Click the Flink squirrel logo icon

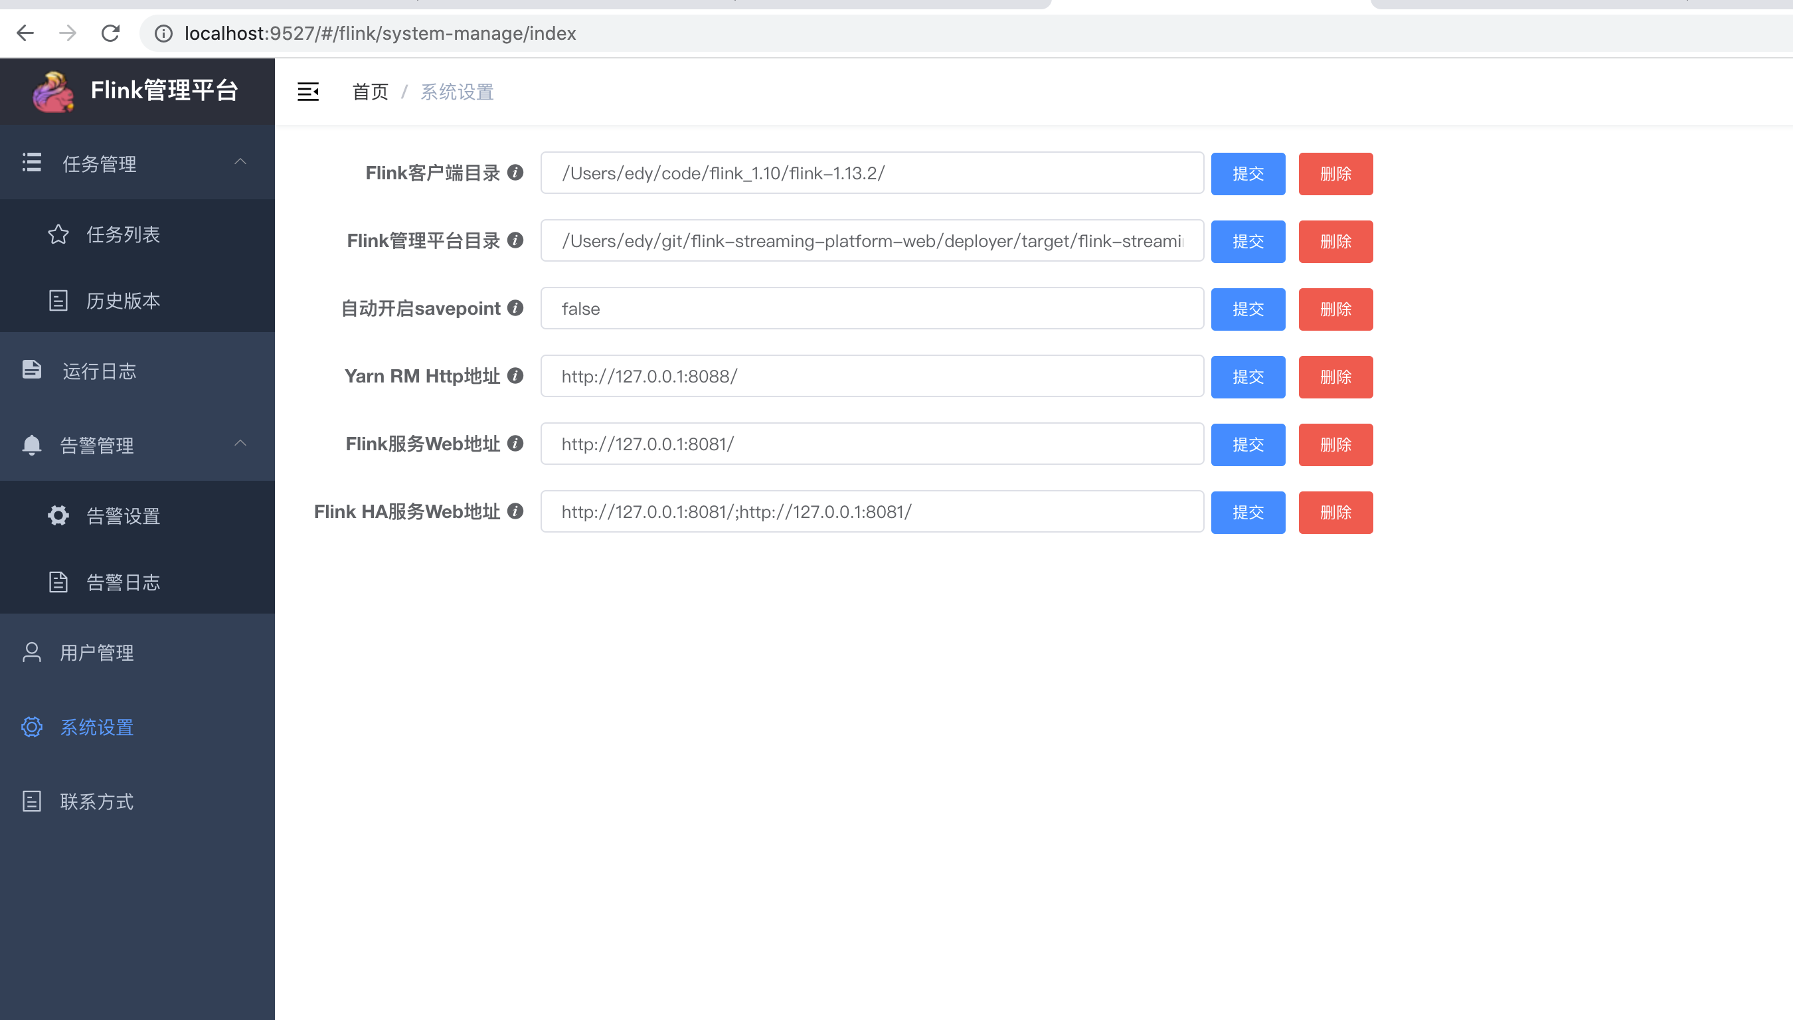click(53, 92)
